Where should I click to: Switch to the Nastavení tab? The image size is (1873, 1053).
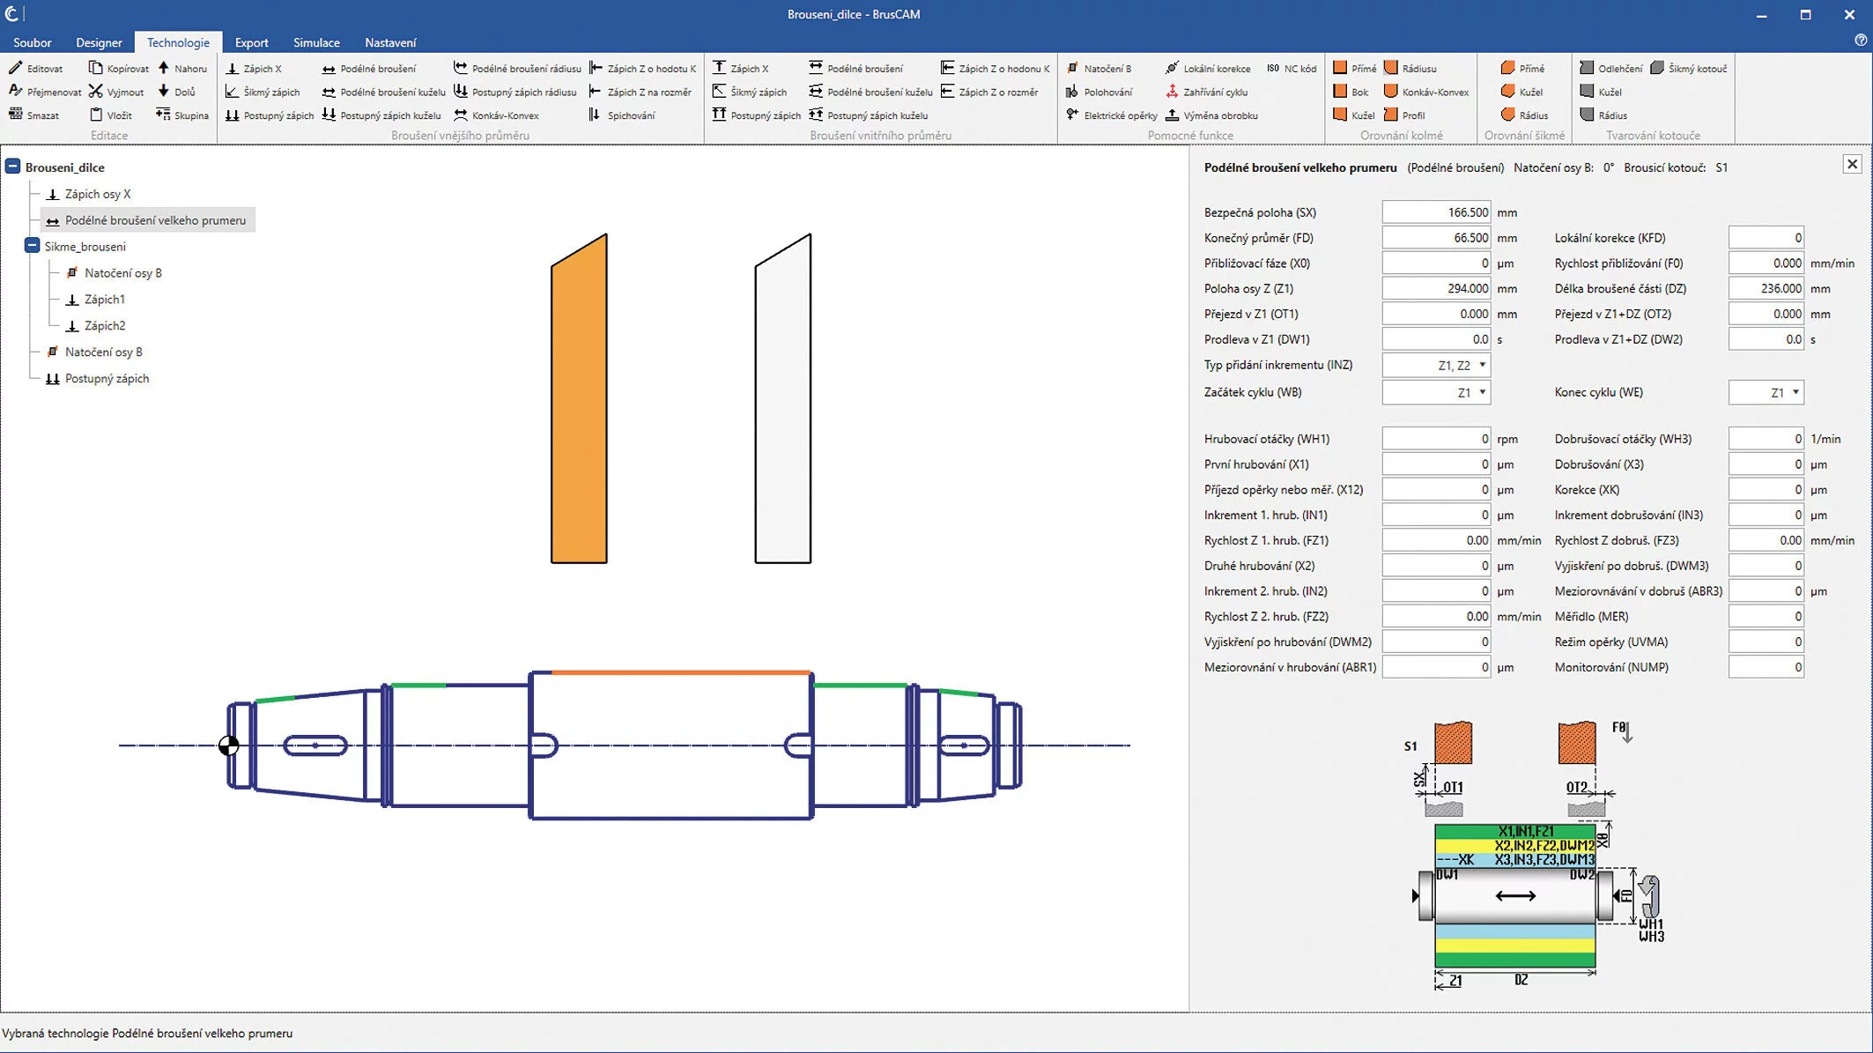point(390,42)
